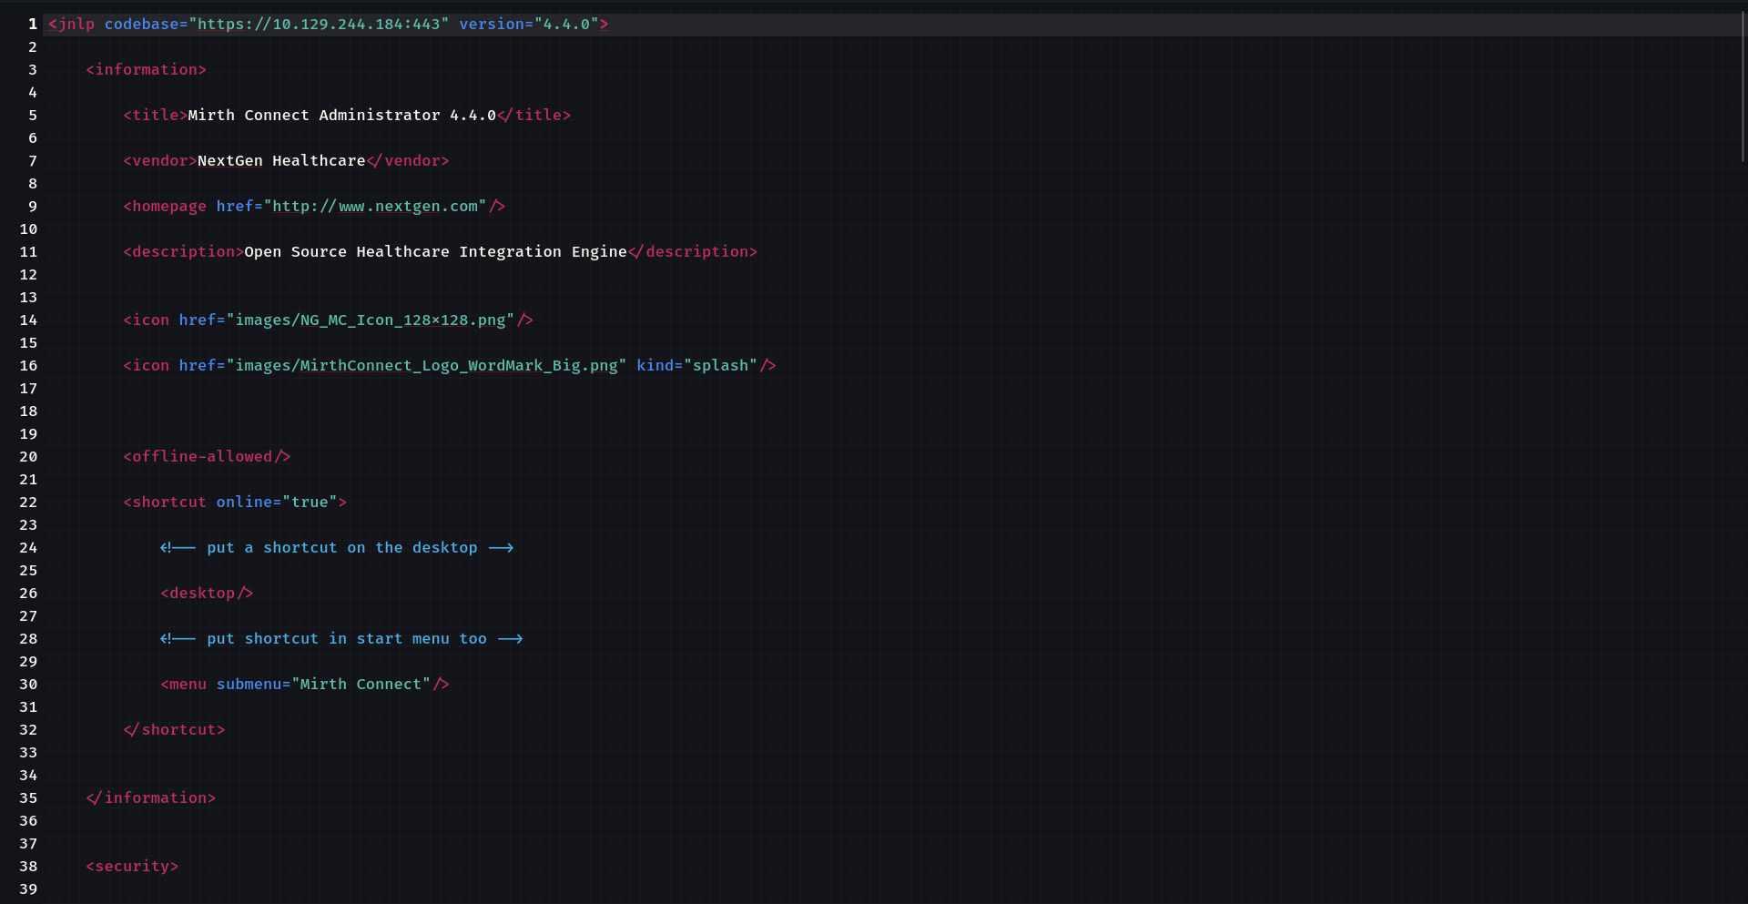The height and width of the screenshot is (904, 1748).
Task: Click the codebase URL https://10.129.244.184:443
Action: coord(319,25)
